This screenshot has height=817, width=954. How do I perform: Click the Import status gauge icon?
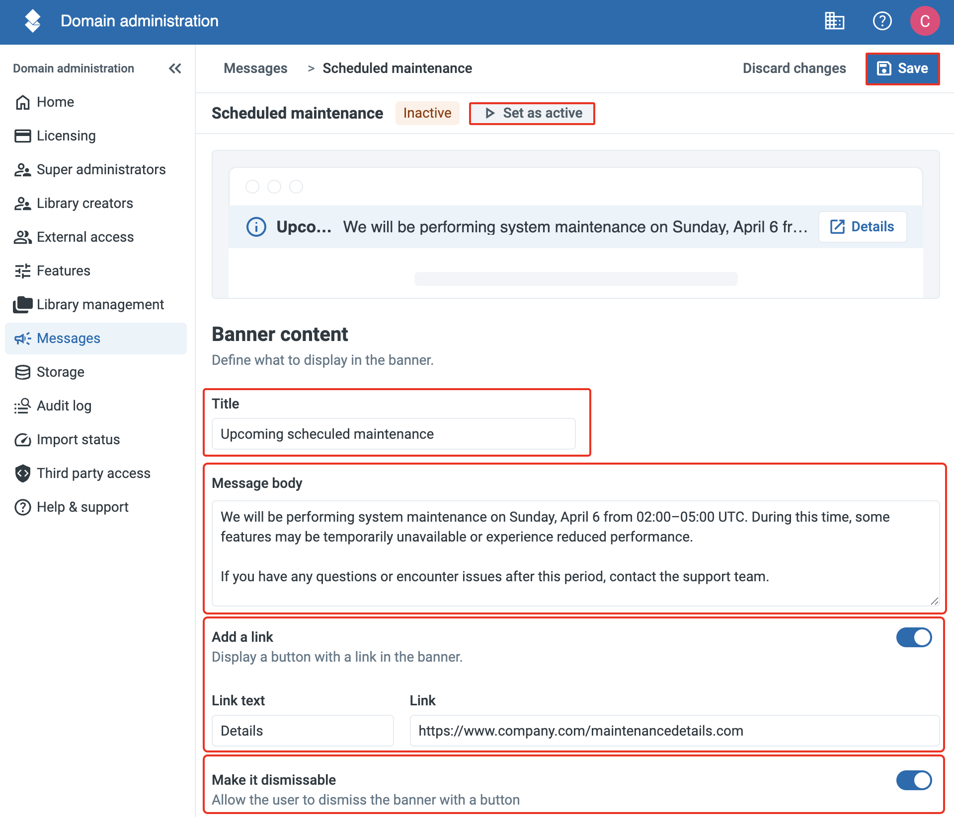point(23,439)
